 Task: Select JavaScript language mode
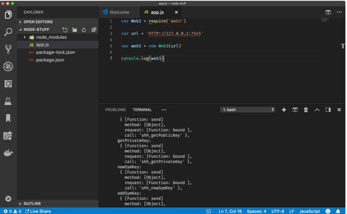pyautogui.click(x=310, y=211)
